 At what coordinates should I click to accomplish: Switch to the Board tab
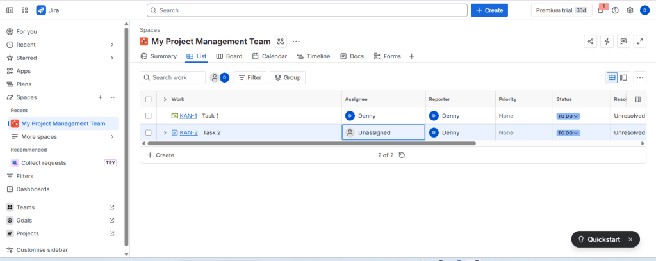229,56
